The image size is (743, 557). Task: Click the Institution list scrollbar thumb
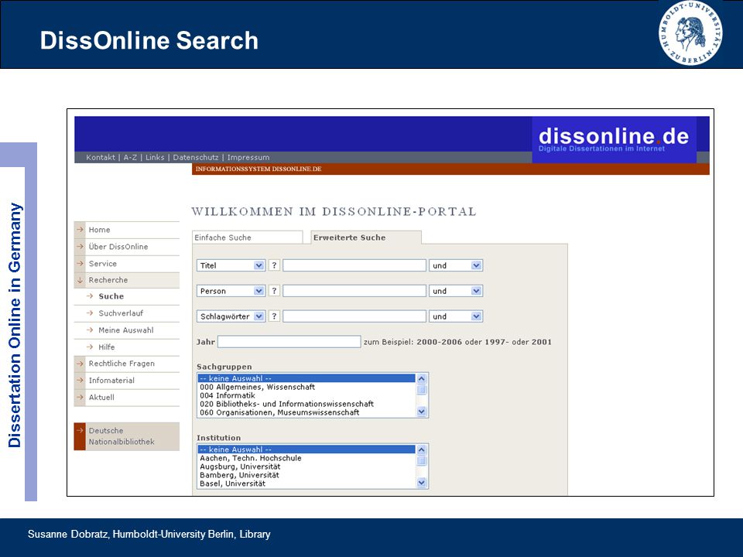pos(422,461)
